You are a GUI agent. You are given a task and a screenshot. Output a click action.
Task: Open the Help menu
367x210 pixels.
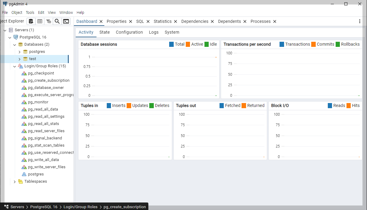pos(81,13)
